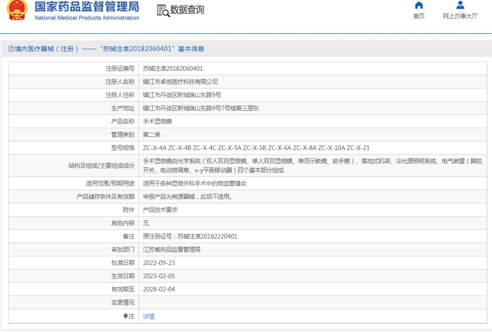492x332 pixels.
Task: Click the document icon before 境内医疗器械
Action: coord(11,49)
